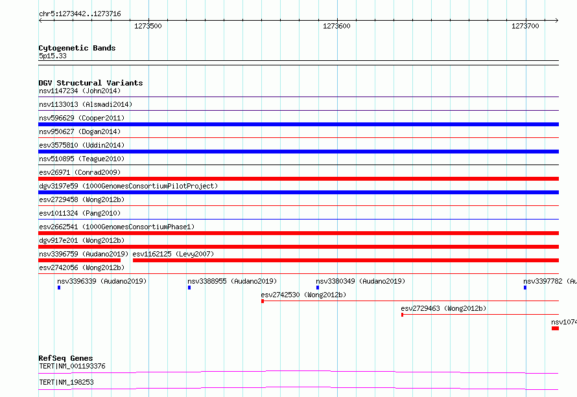Click the blue esv3575810 (Uddin2014) variant bar
Viewport: 577px width, 397px height.
298,152
